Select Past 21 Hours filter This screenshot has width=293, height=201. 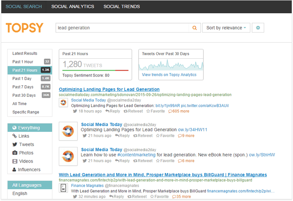click(x=30, y=70)
